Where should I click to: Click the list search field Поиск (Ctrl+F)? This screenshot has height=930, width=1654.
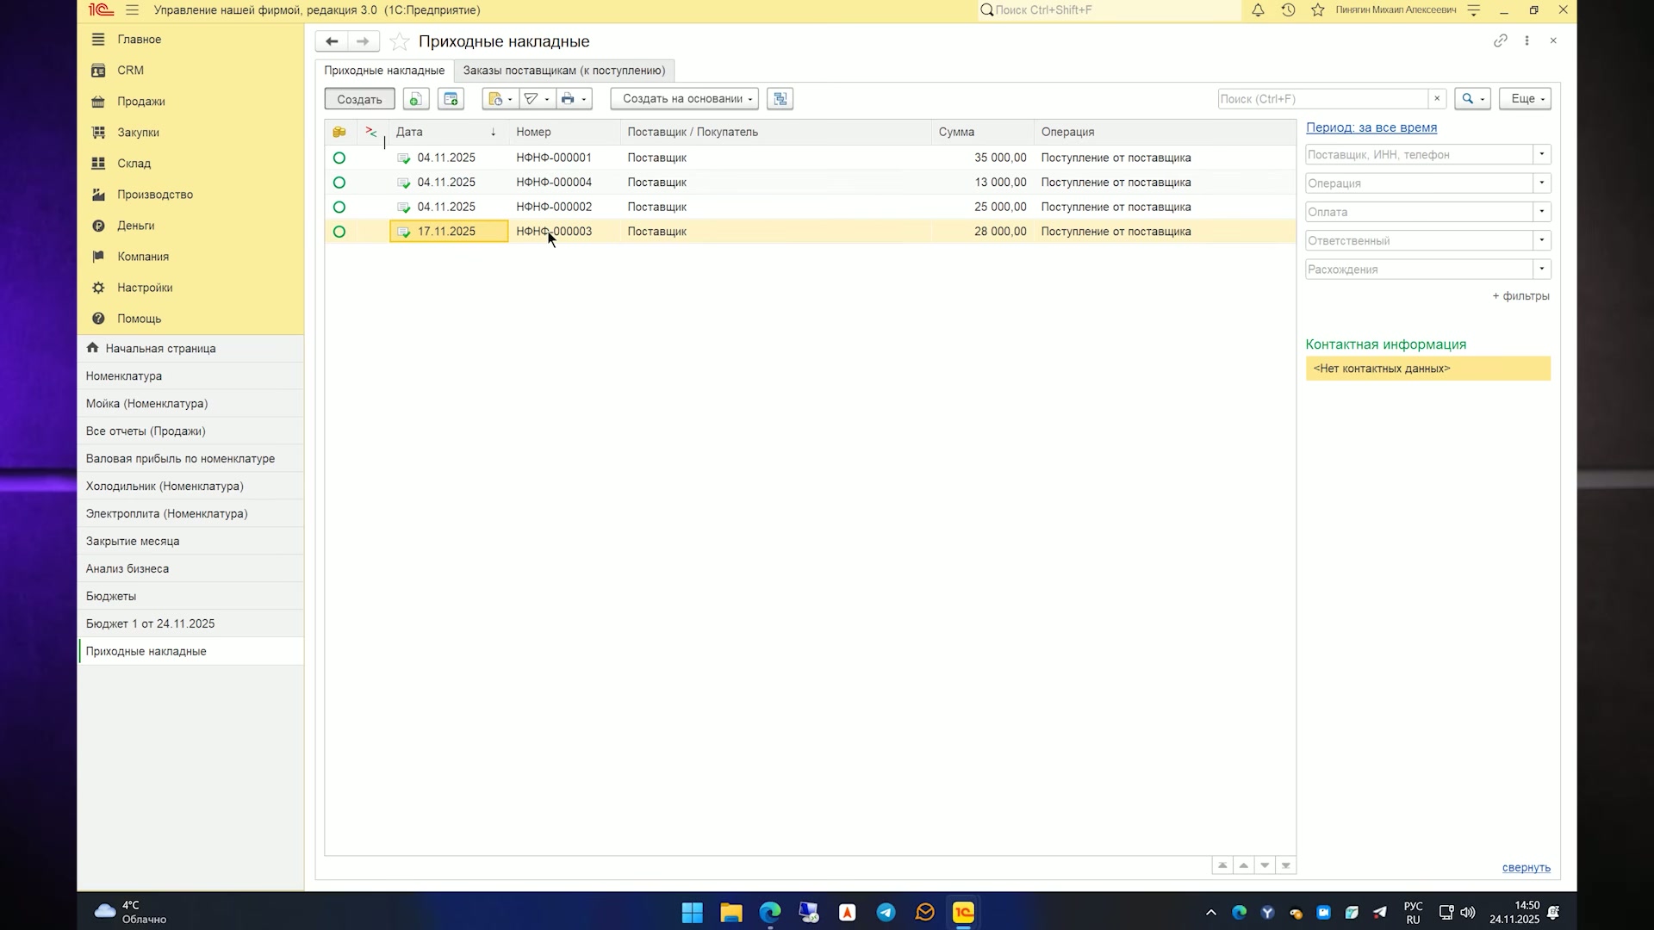click(x=1323, y=99)
